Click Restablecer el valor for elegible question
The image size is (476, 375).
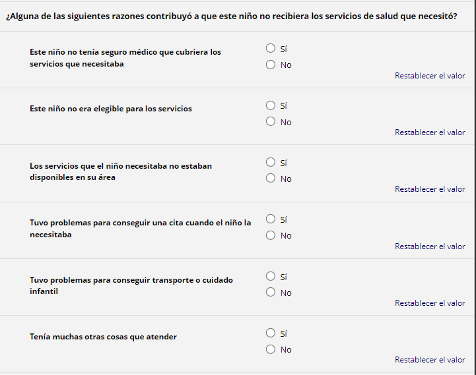click(x=430, y=132)
